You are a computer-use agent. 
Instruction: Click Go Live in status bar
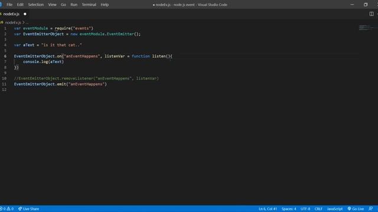(x=356, y=209)
